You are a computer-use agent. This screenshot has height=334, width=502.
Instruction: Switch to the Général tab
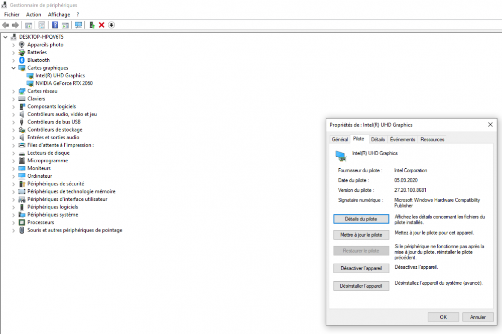pos(340,139)
